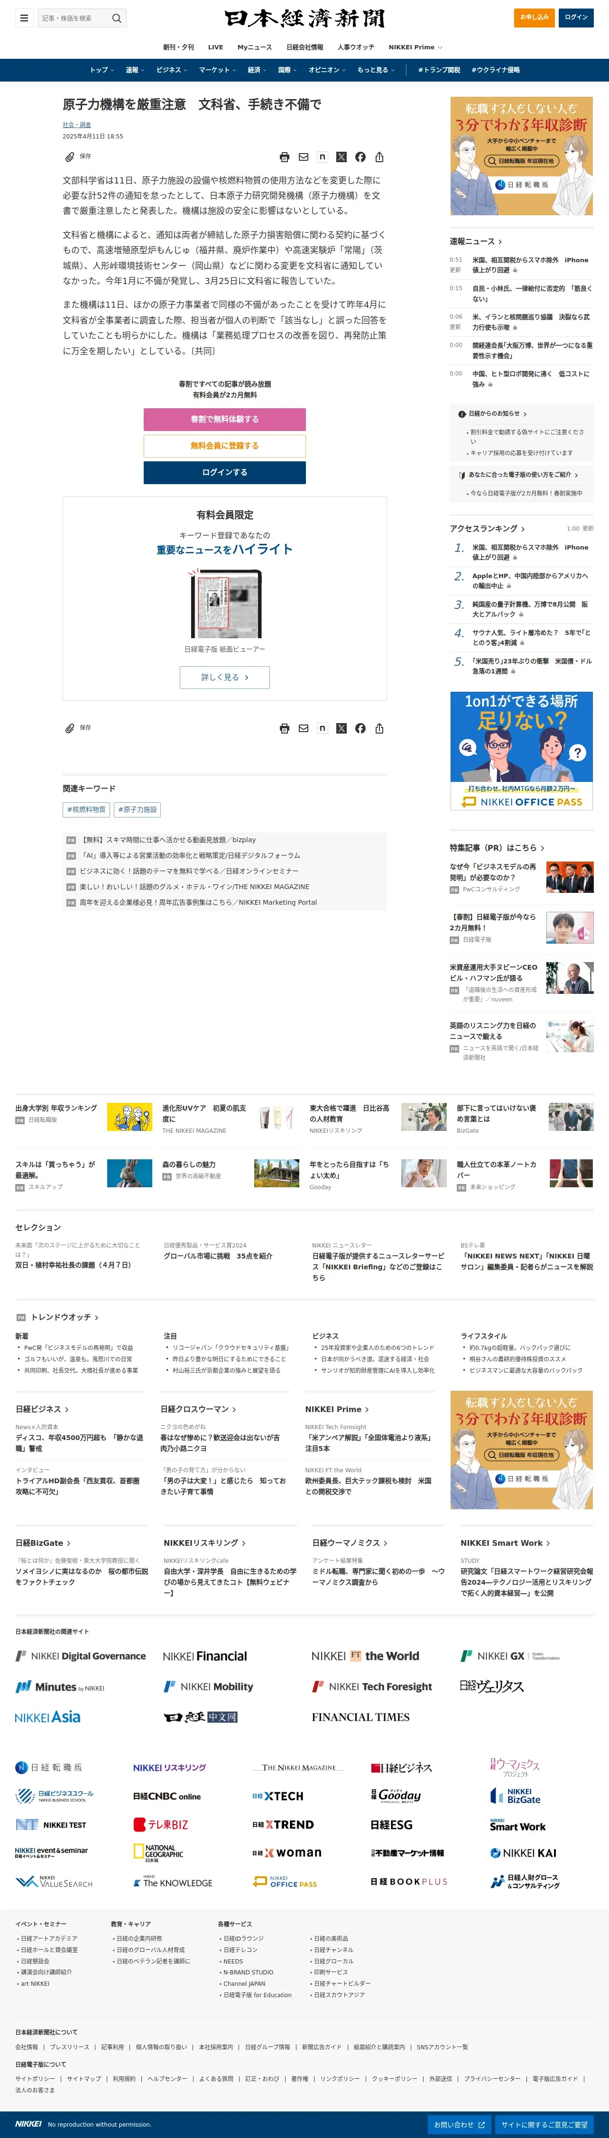This screenshot has height=2138, width=609.
Task: Click the 年収診断 ad banner beside the headline
Action: (522, 156)
